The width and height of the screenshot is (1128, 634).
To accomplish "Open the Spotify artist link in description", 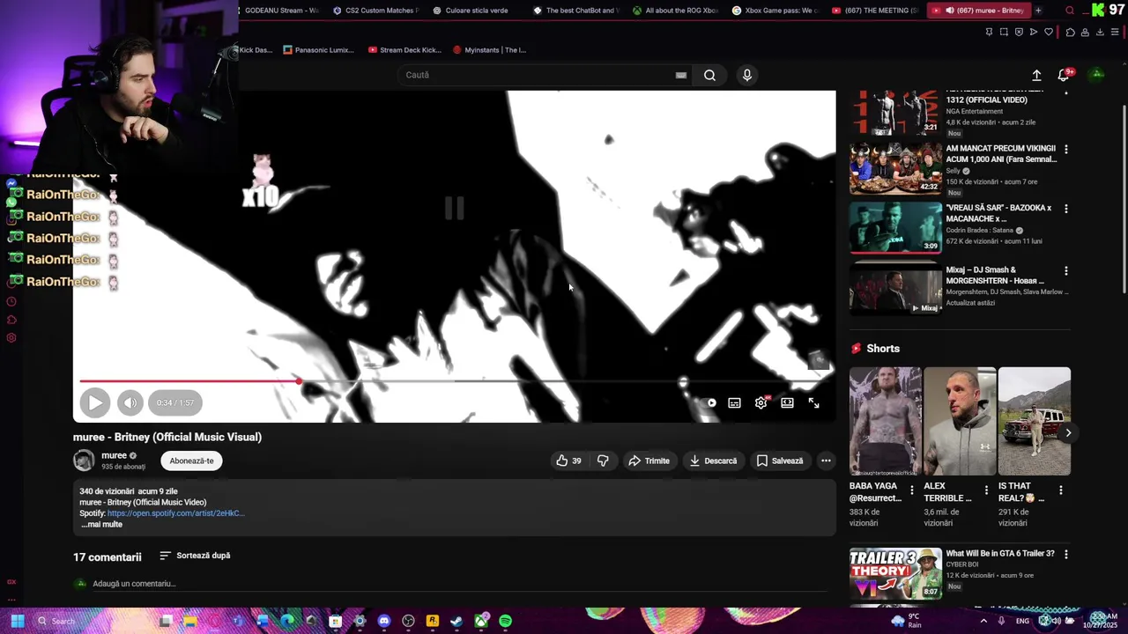I will [175, 513].
